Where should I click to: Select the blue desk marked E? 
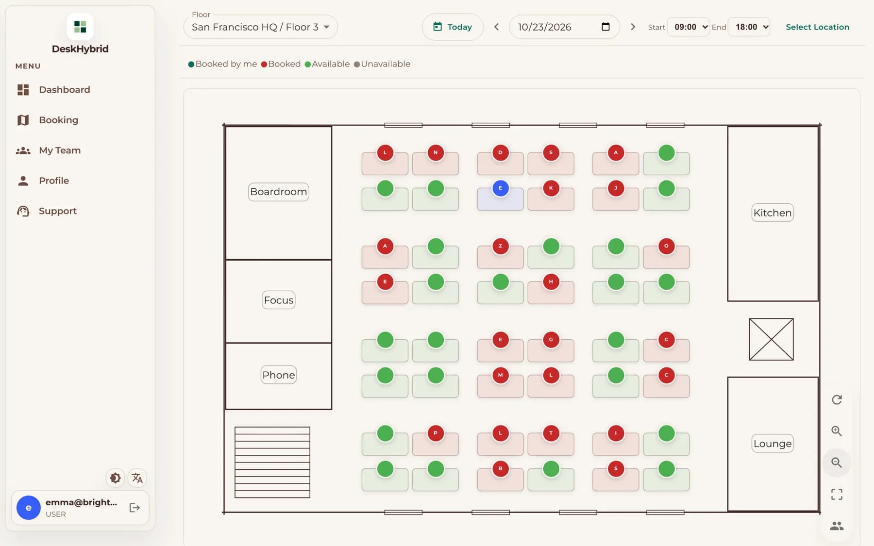(501, 188)
